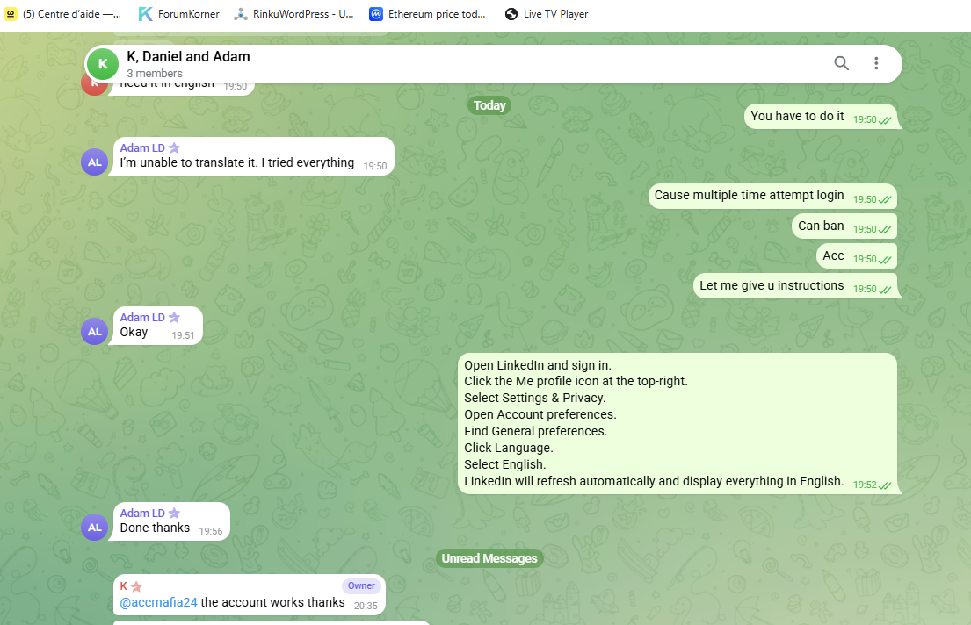Open search in the group chat
Screen dimensions: 971x625
point(841,63)
